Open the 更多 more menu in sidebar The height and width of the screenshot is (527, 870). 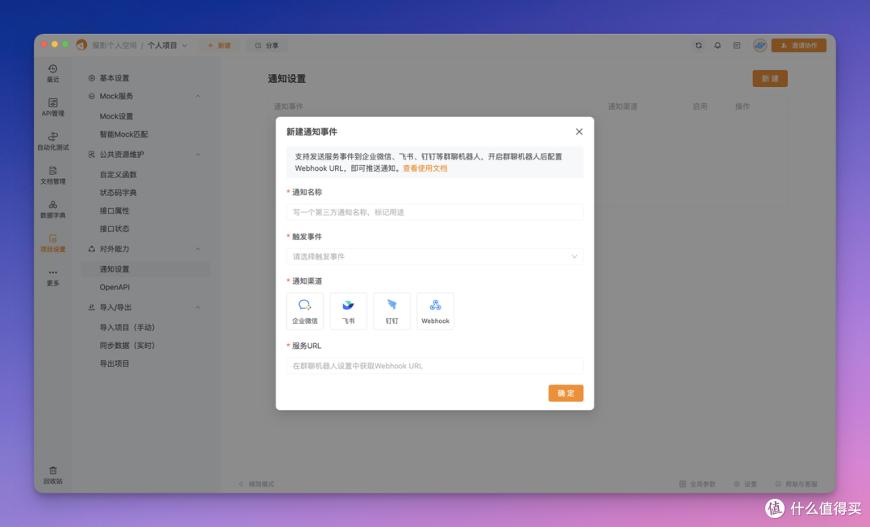click(52, 277)
